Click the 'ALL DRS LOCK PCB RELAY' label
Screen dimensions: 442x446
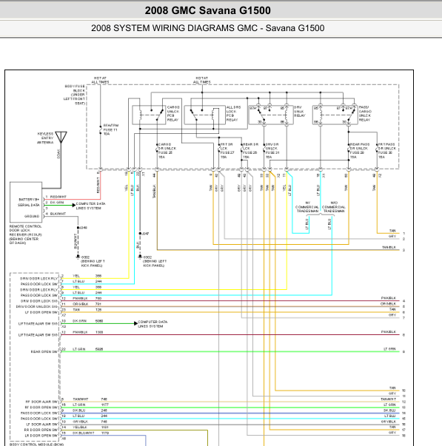click(233, 113)
